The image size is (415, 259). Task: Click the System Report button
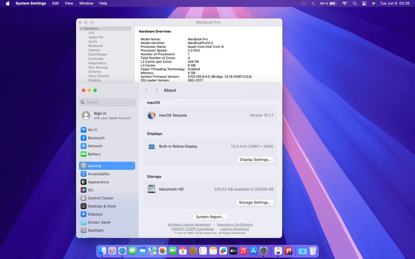210,217
